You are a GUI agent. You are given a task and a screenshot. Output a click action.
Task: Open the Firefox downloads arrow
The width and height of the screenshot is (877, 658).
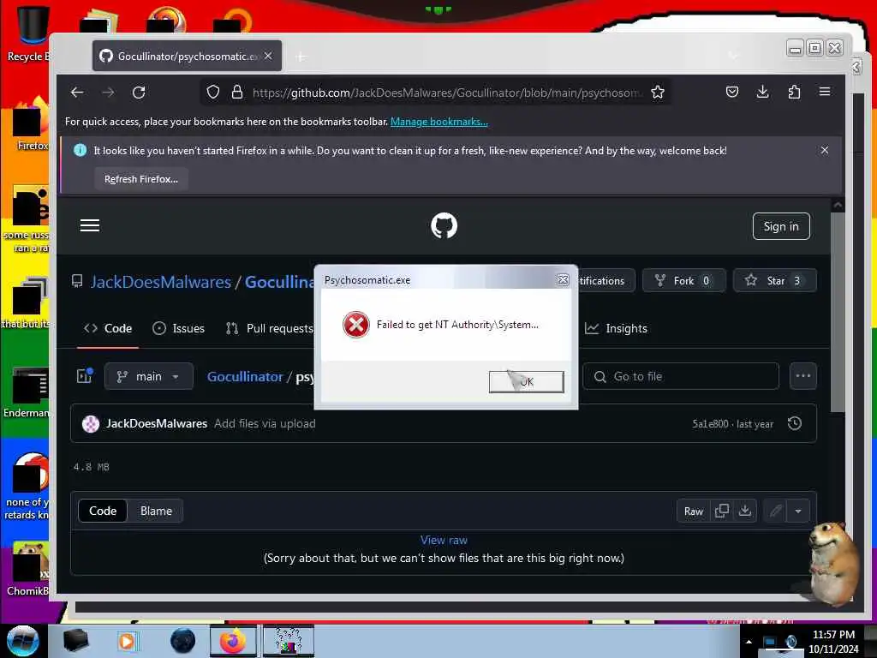pos(763,92)
